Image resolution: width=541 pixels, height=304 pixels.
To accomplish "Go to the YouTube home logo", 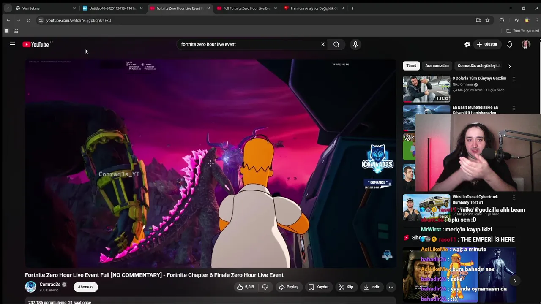I will (x=36, y=44).
